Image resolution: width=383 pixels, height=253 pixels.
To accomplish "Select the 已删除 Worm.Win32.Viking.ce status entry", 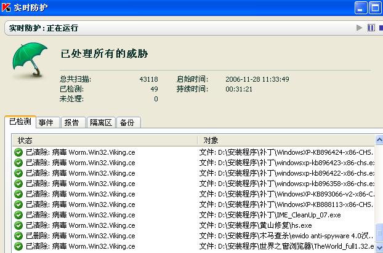I will pyautogui.click(x=81, y=236).
